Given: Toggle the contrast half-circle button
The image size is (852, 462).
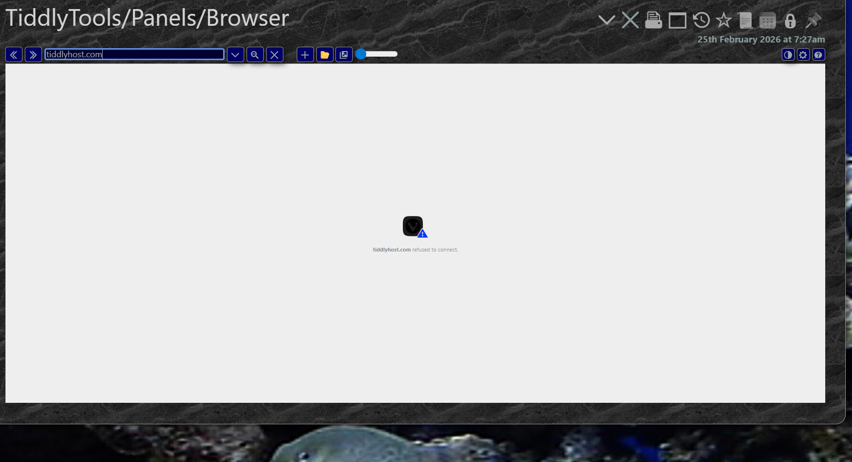Looking at the screenshot, I should coord(788,55).
